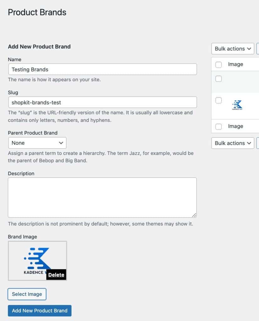The image size is (259, 321).
Task: Click the Apply button beside top Bulk actions
Action: click(x=258, y=49)
